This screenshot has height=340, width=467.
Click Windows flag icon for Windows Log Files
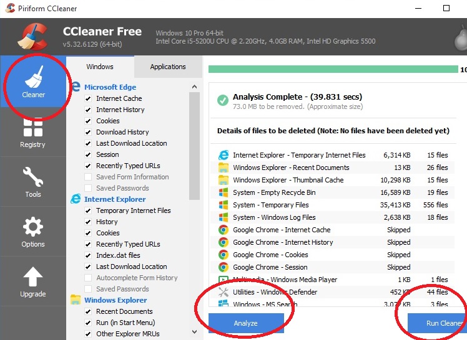coord(224,217)
